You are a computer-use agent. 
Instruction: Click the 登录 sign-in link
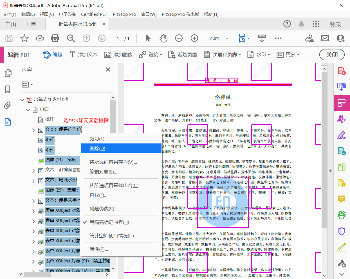pyautogui.click(x=335, y=24)
